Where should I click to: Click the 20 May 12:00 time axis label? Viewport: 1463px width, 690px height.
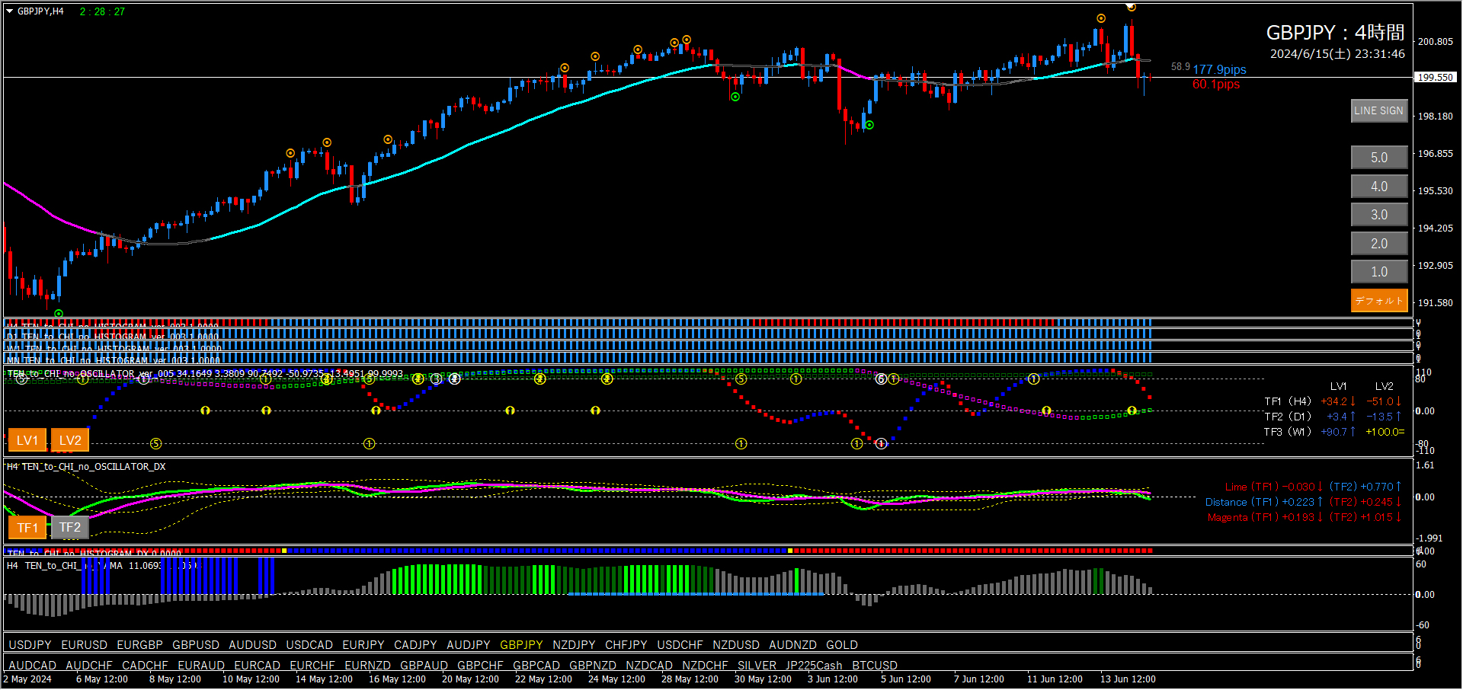click(470, 679)
